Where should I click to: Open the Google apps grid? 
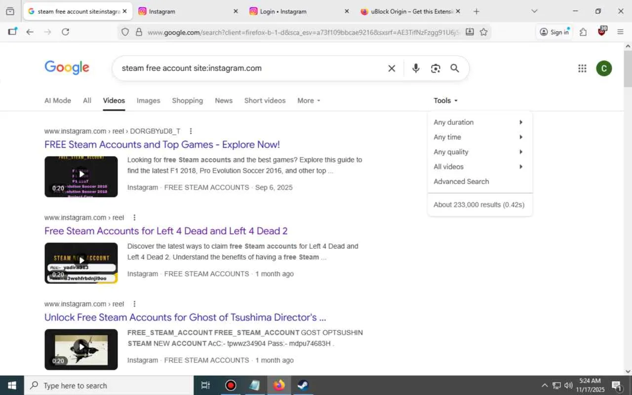click(582, 69)
